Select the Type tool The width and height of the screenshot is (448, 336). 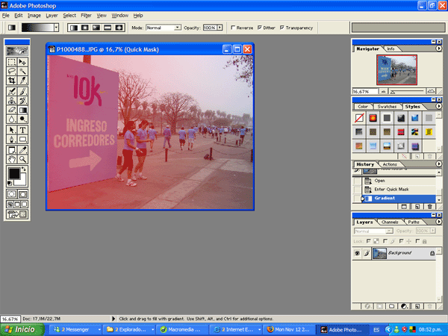(22, 130)
